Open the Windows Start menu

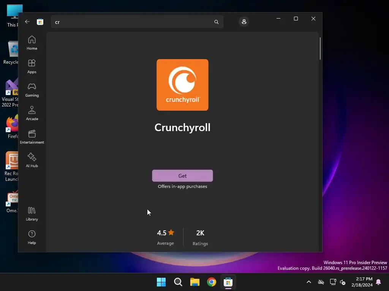click(161, 282)
